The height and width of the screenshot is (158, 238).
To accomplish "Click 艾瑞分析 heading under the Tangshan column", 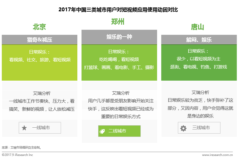I will click(x=200, y=92).
